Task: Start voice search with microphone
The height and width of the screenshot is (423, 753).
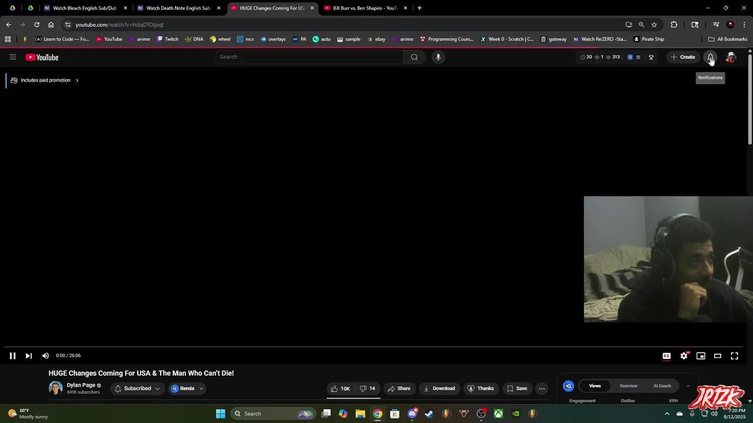Action: (x=438, y=57)
